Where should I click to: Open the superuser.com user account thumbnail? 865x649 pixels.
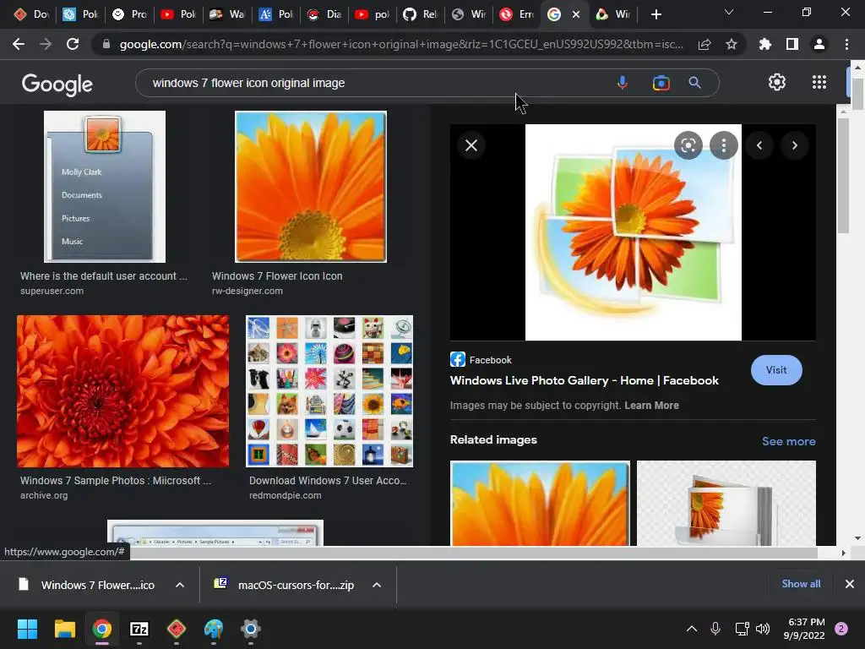coord(105,187)
